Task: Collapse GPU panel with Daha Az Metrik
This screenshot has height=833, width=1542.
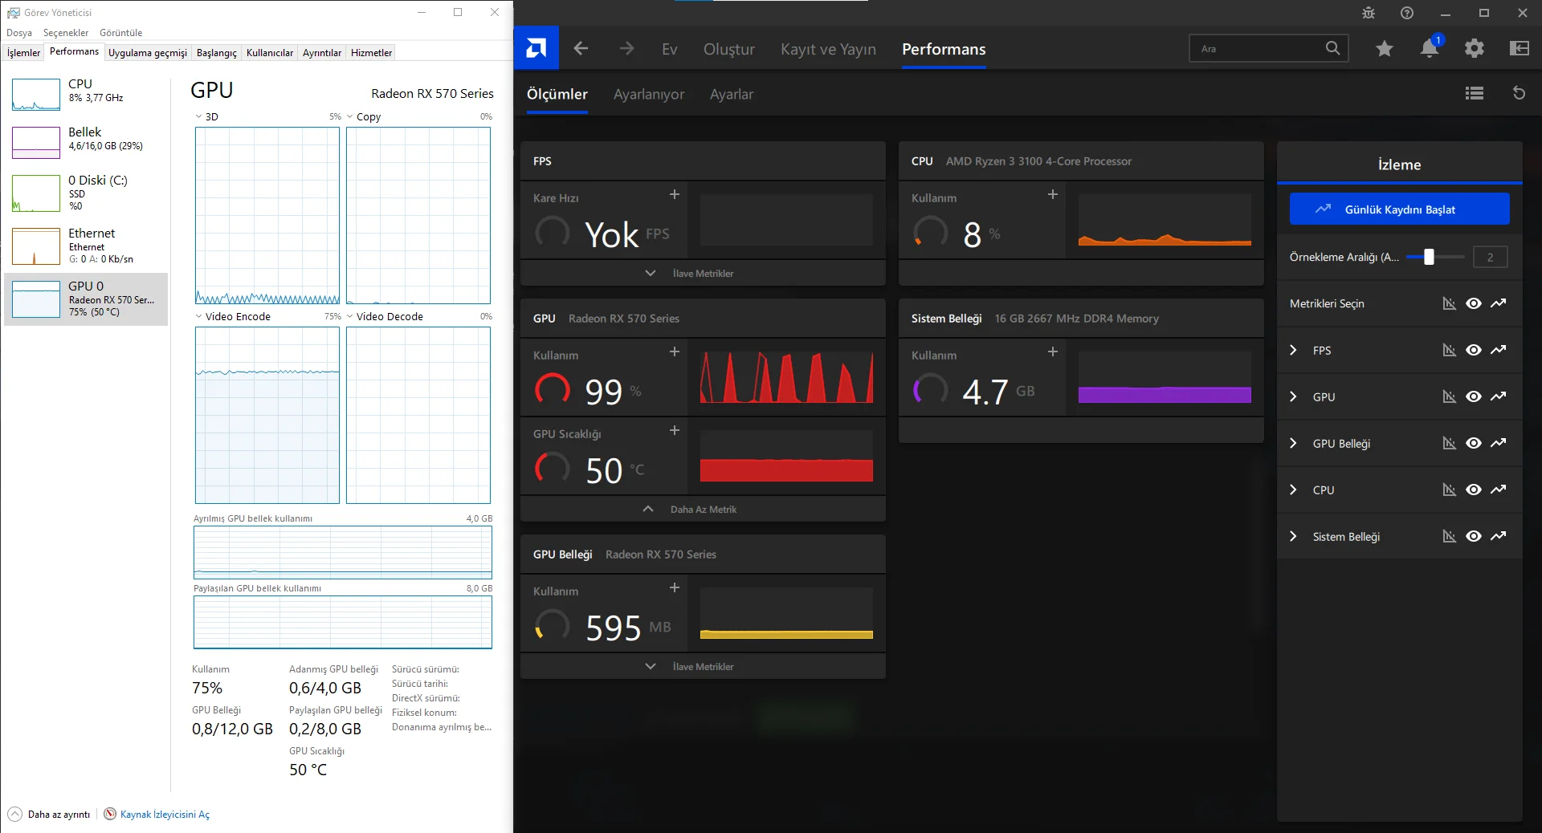Action: (x=703, y=509)
